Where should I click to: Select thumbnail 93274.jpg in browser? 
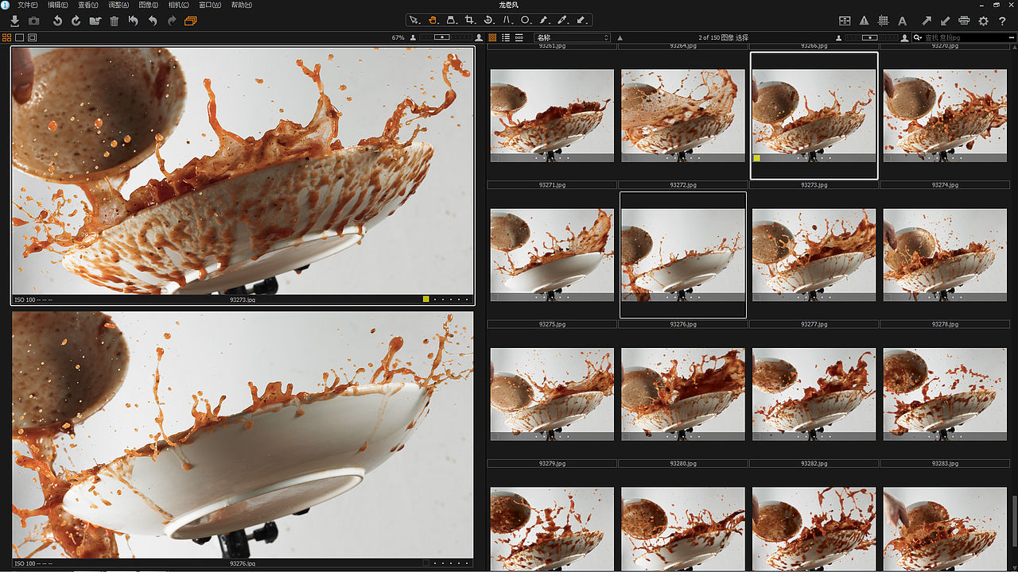(945, 115)
